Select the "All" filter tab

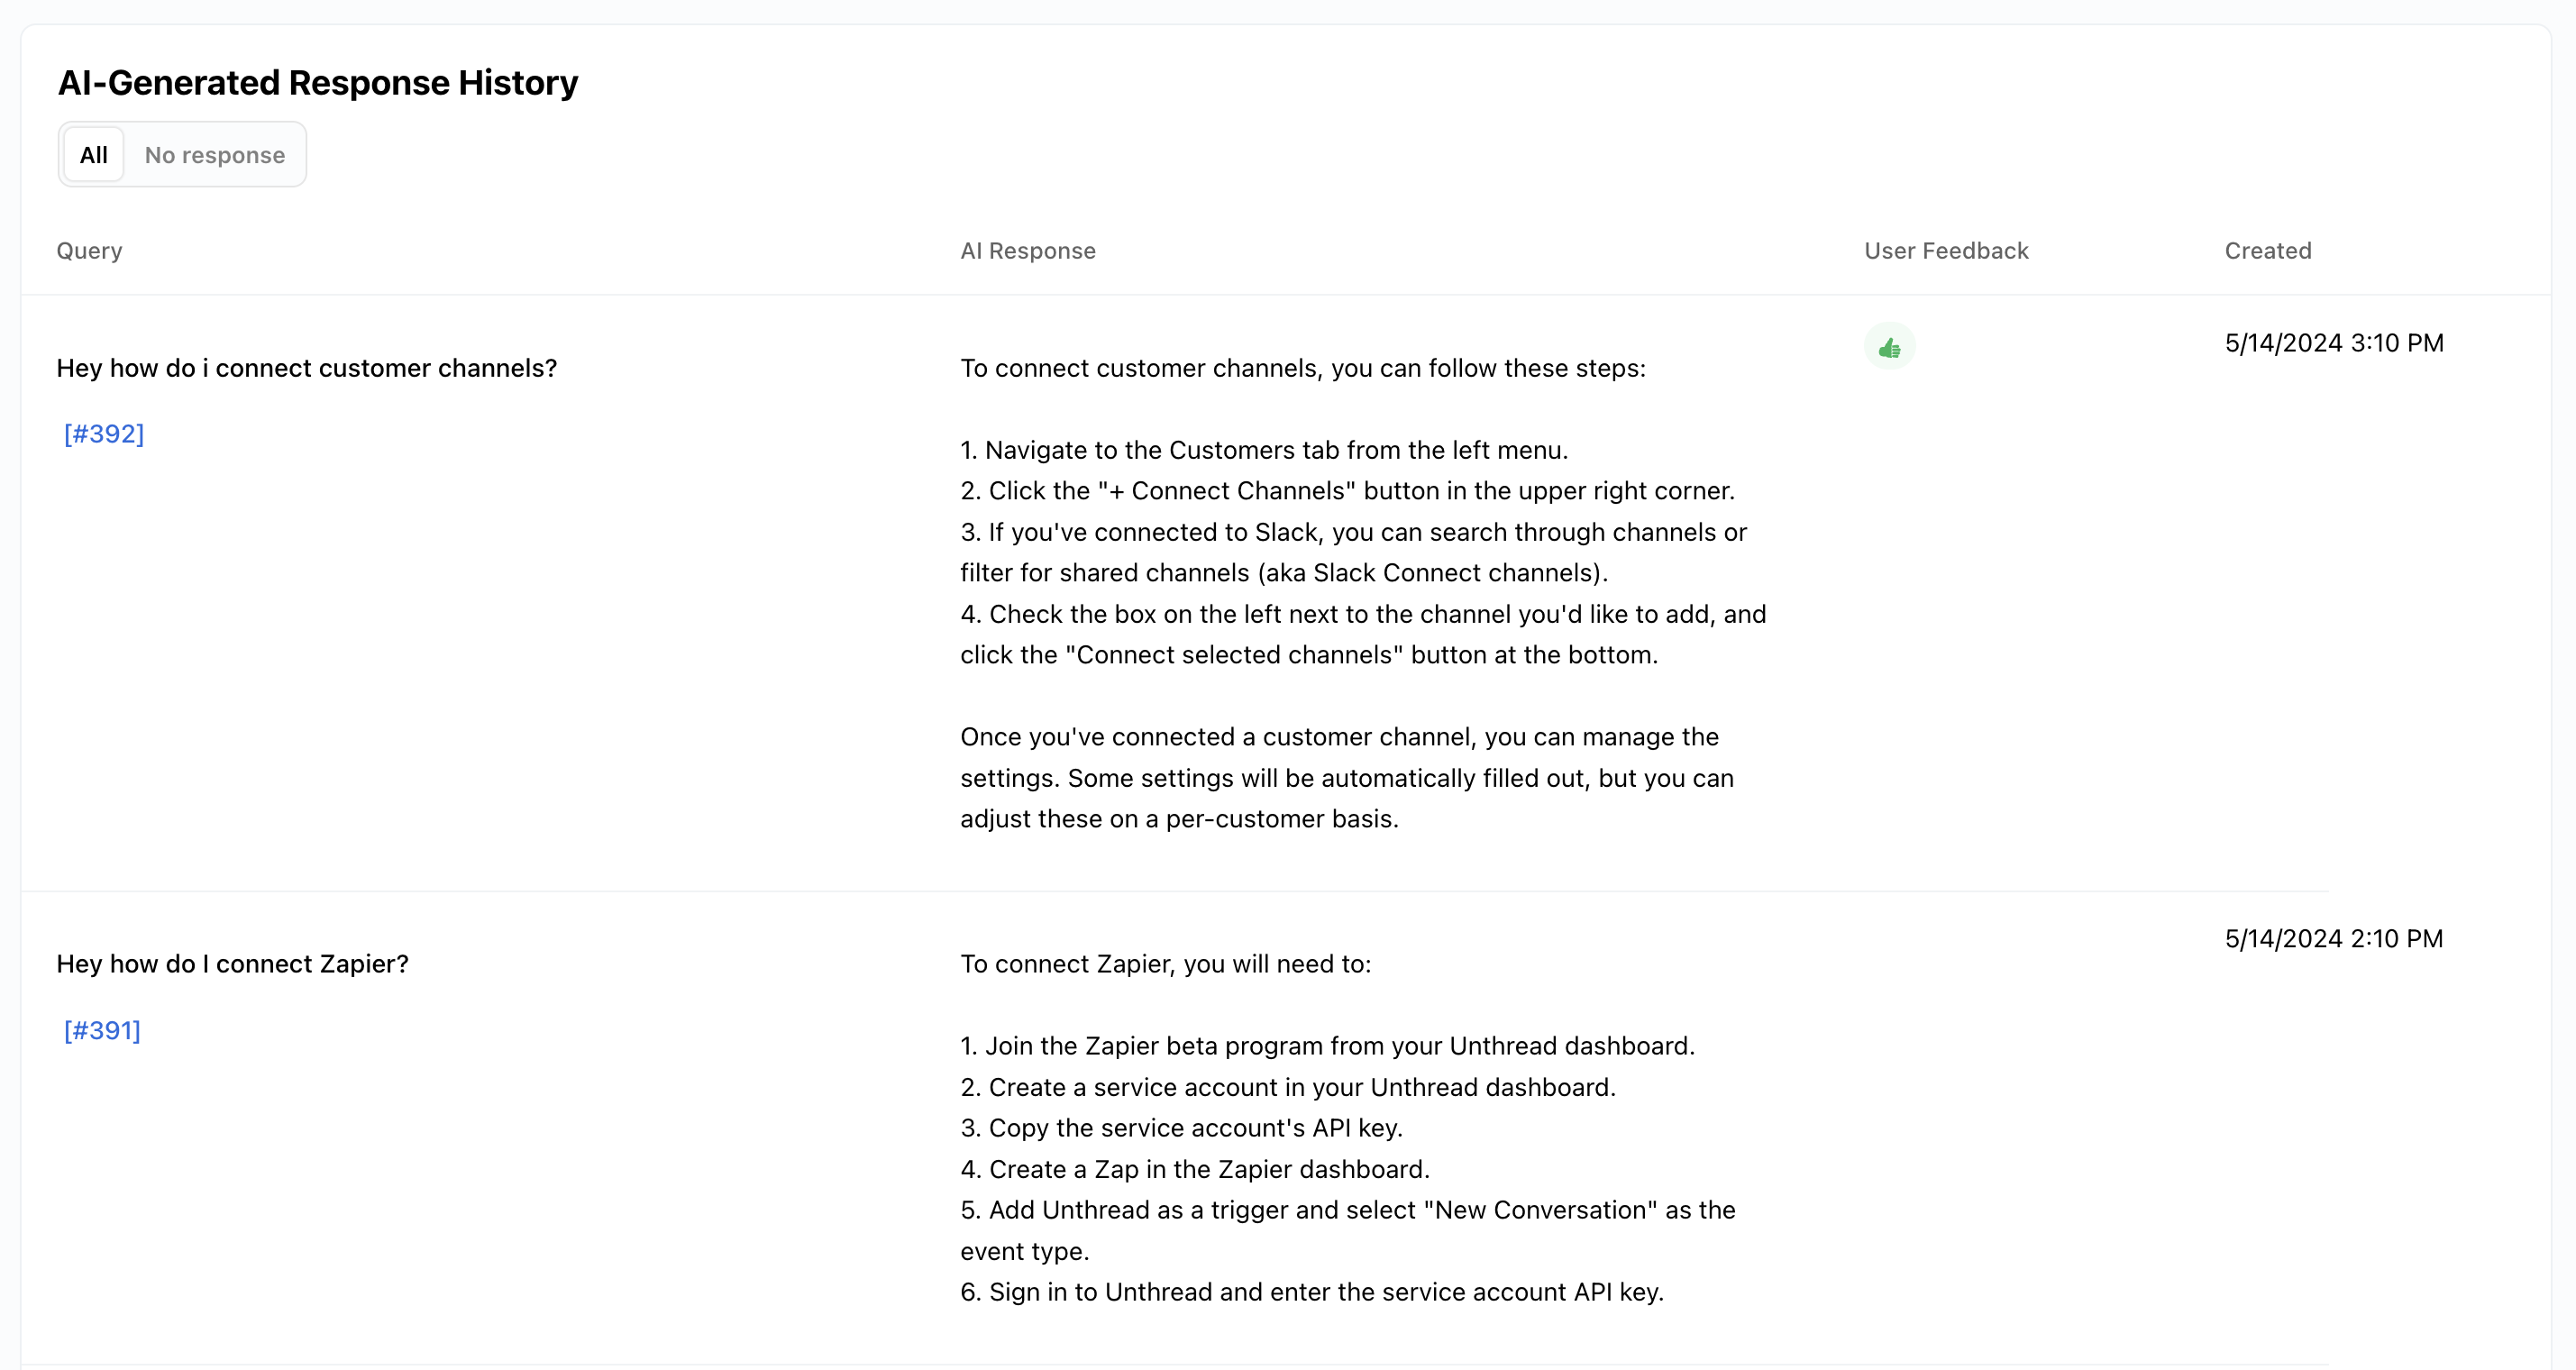tap(93, 154)
